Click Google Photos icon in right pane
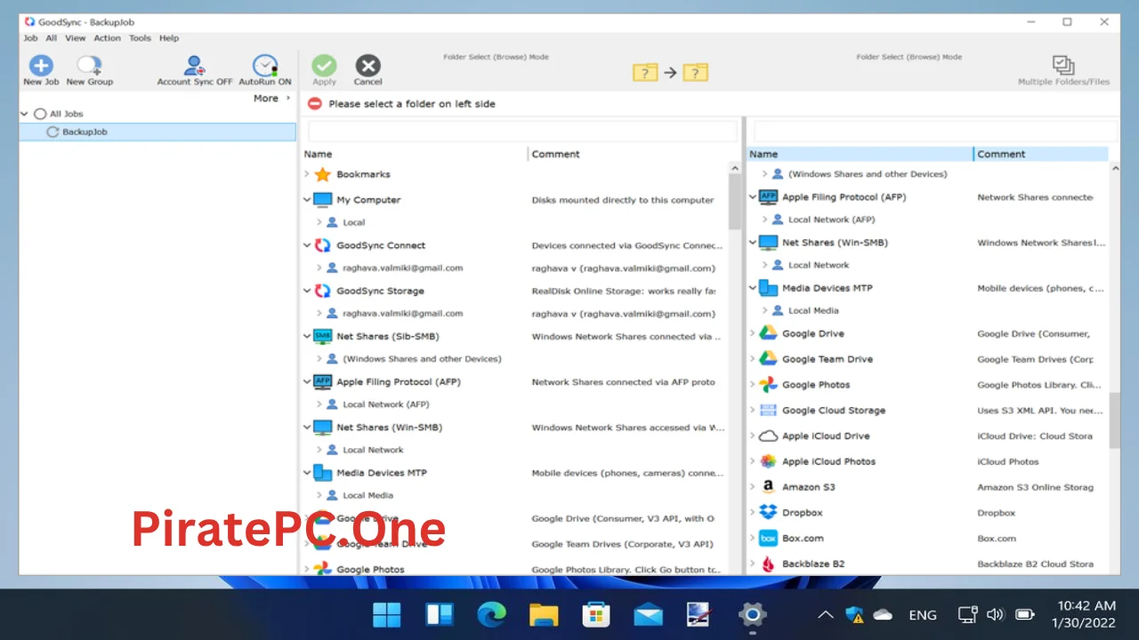Viewport: 1139px width, 640px height. [x=768, y=385]
